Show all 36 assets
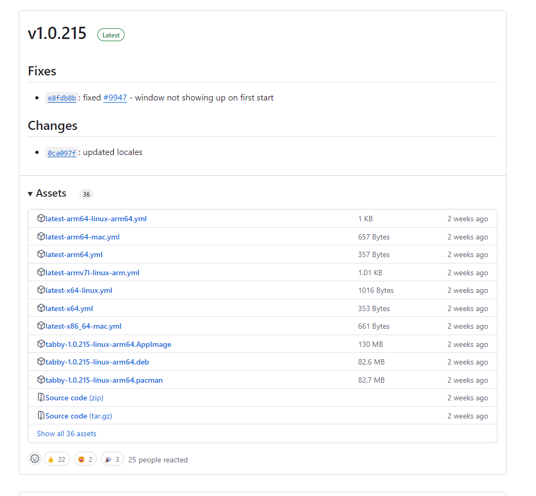This screenshot has width=536, height=496. pos(66,433)
